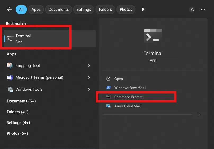Collapse the actions list chevron

(x=199, y=115)
